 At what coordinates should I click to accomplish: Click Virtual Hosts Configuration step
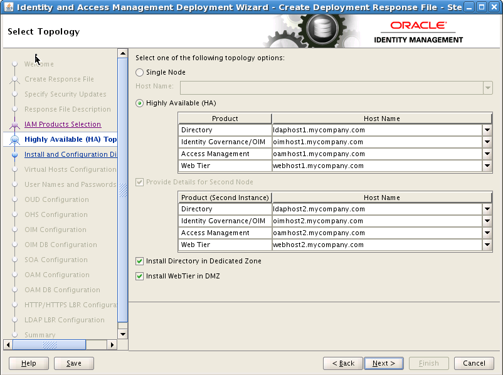[x=70, y=170]
